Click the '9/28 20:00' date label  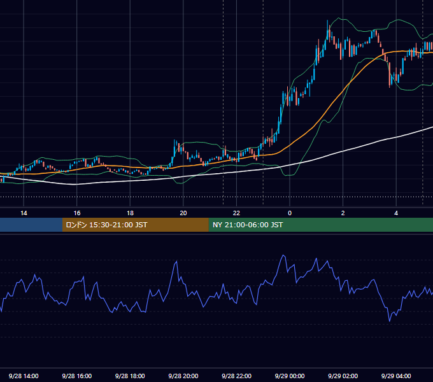coord(183,376)
